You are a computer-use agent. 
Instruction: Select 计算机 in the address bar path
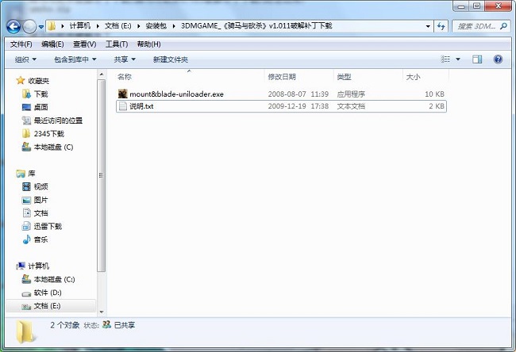pos(79,25)
